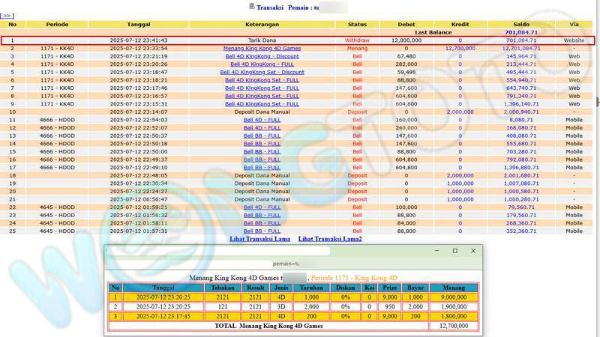Image resolution: width=600 pixels, height=337 pixels.
Task: Open Beli 4D KingKong - FULL link
Action: tap(262, 64)
